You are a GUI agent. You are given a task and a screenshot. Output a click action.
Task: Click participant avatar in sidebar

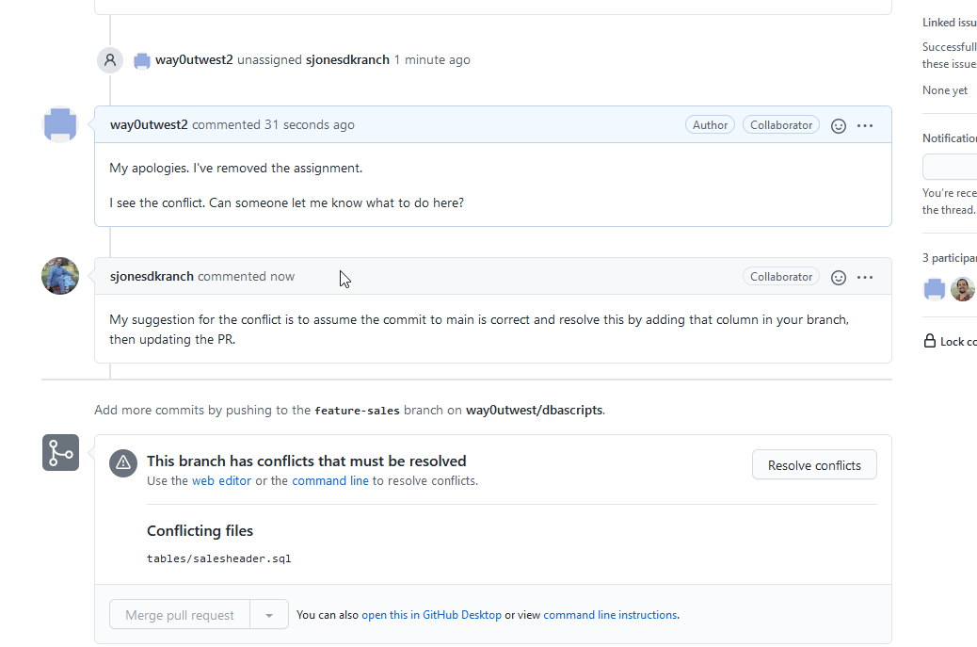[x=935, y=289]
